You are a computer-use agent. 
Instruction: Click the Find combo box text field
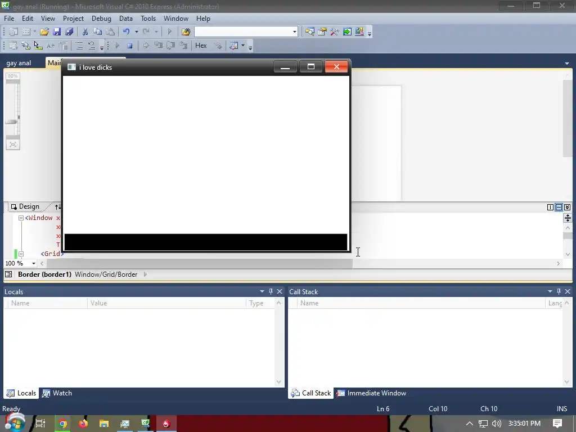point(243,32)
